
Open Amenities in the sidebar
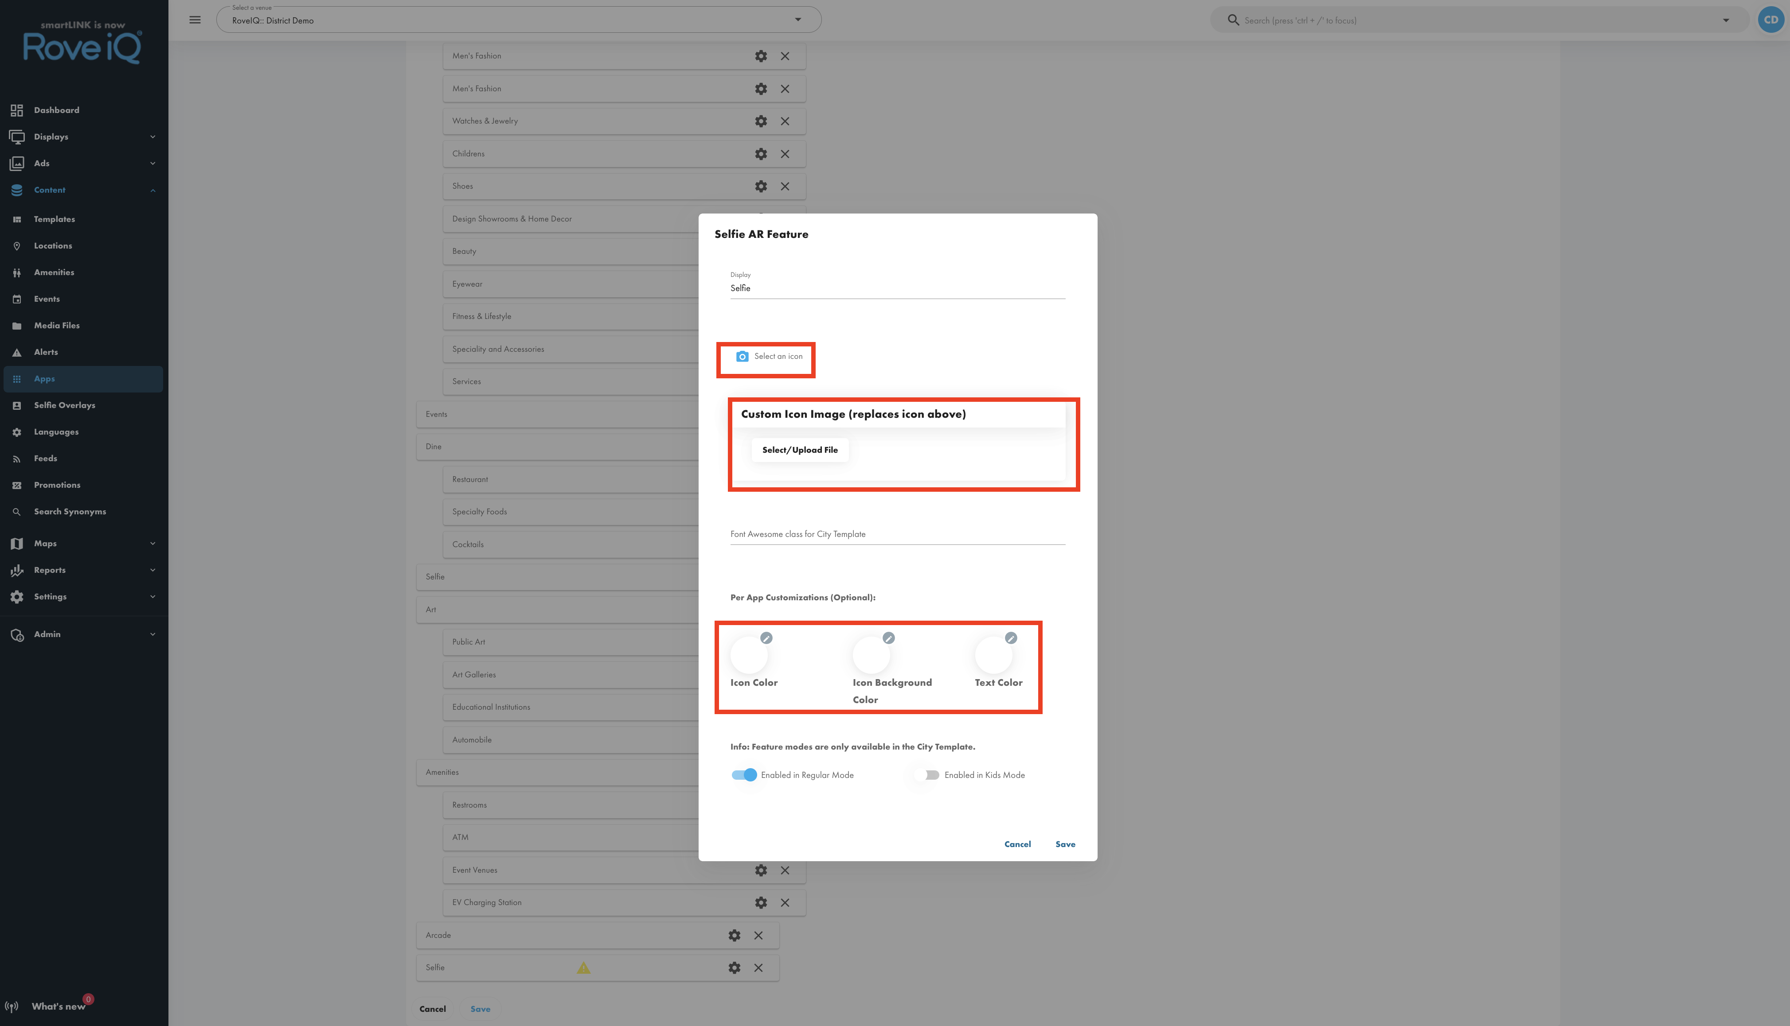pyautogui.click(x=83, y=273)
